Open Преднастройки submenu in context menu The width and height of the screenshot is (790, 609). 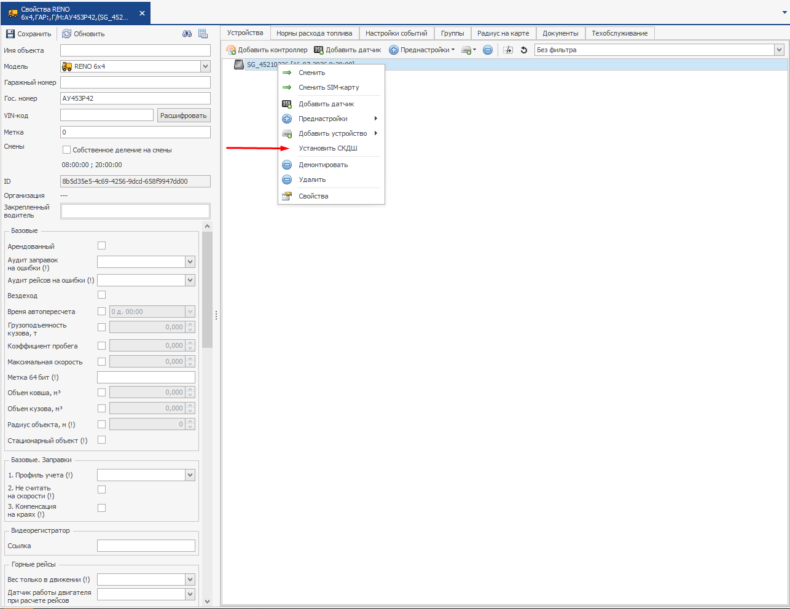331,119
